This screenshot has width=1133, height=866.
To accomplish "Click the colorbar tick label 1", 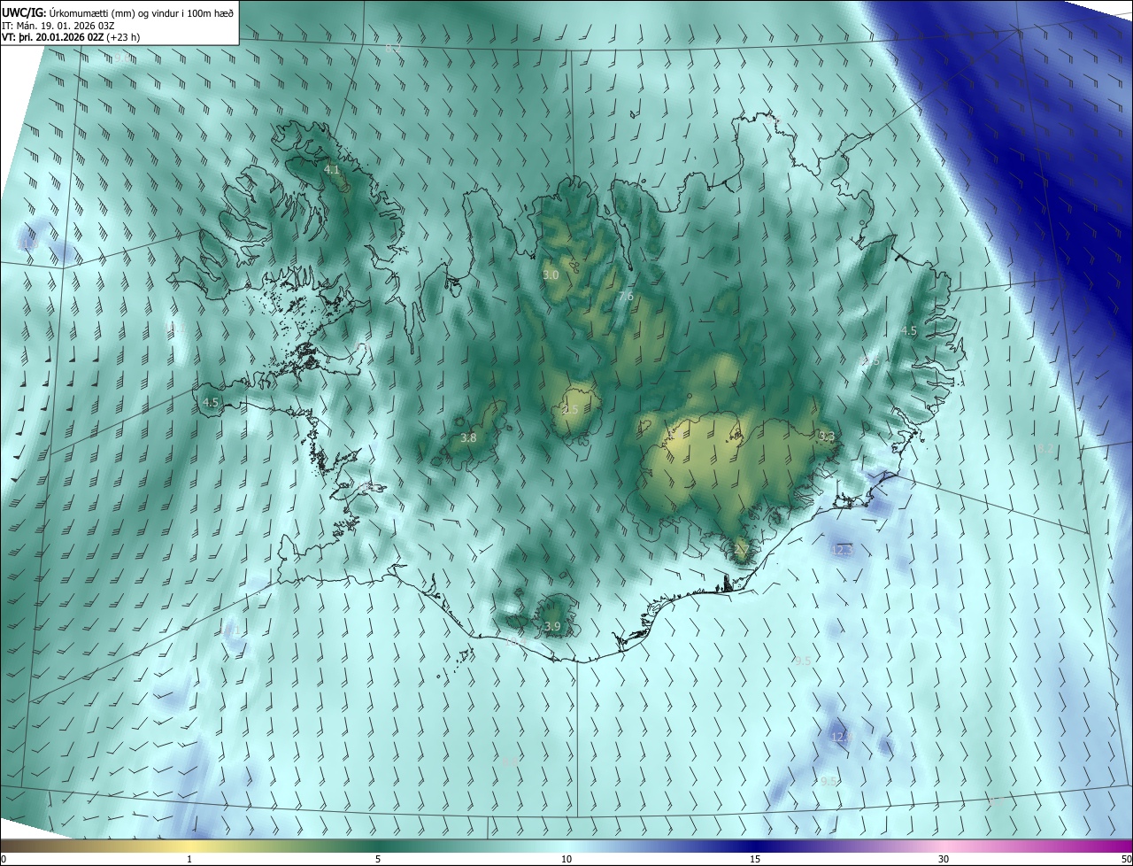I will point(189,859).
